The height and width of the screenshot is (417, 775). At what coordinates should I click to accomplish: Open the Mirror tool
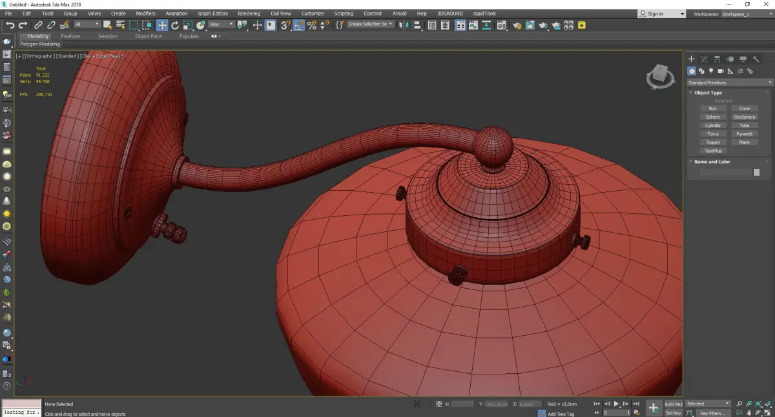pos(403,25)
